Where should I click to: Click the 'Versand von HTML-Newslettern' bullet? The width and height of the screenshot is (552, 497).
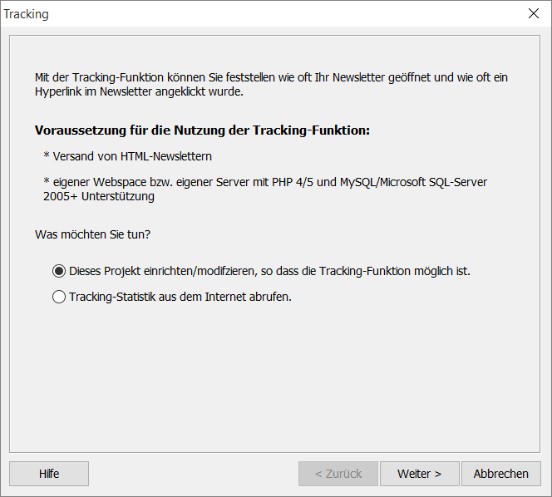(x=128, y=156)
